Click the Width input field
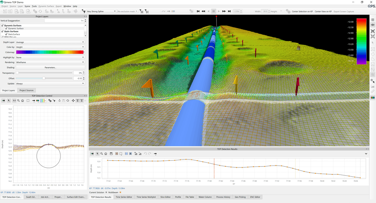 pyautogui.click(x=265, y=11)
